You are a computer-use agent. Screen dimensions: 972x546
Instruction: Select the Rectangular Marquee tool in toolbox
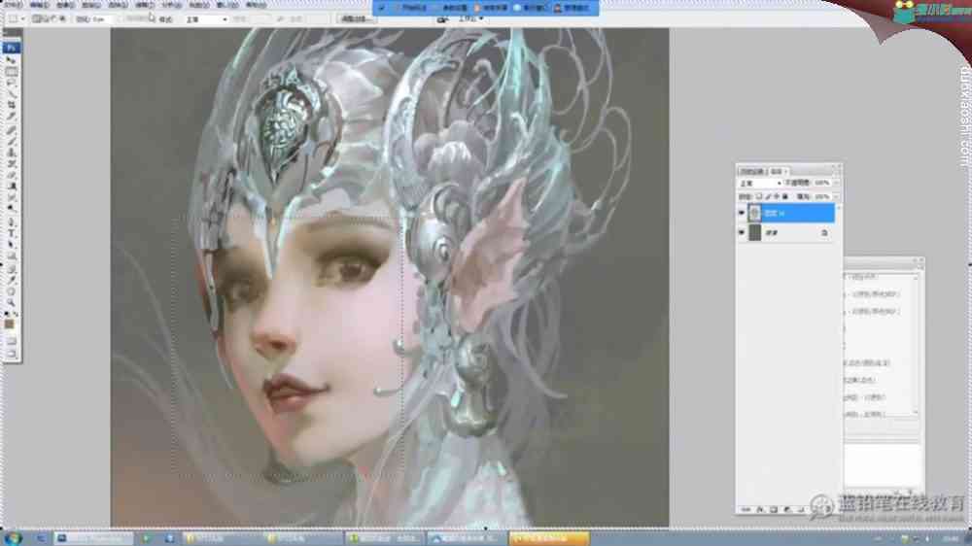[11, 72]
